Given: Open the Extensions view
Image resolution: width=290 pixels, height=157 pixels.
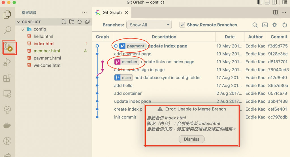Looking at the screenshot, I should [7, 78].
